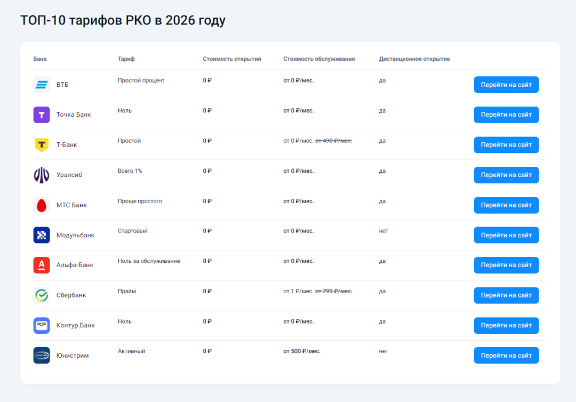Click the Стартовый tariff
576x402 pixels.
(x=133, y=231)
